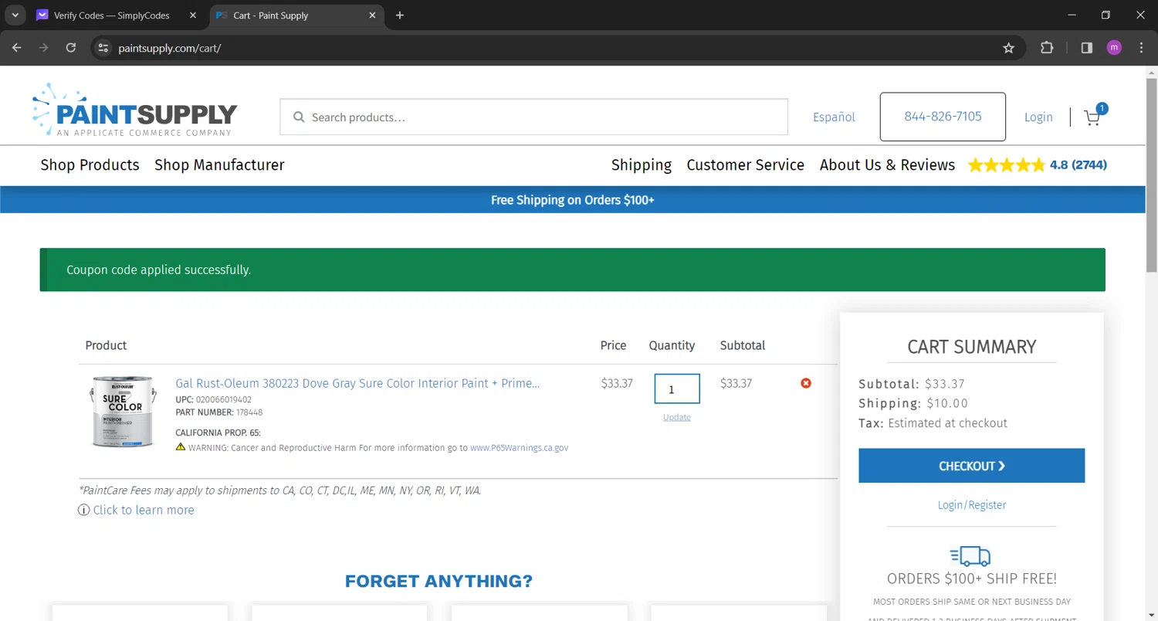Open the tab search dropdown arrow

coord(15,15)
